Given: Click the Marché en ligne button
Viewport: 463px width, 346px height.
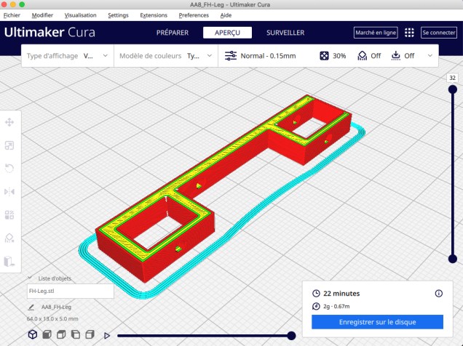Looking at the screenshot, I should pyautogui.click(x=375, y=33).
